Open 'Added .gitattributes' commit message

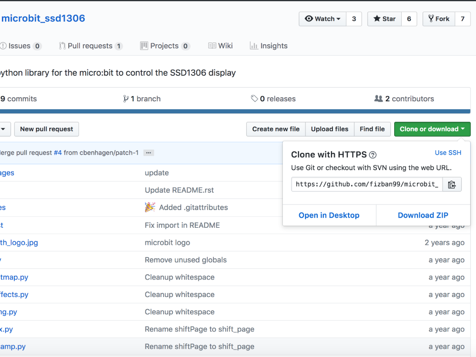point(193,207)
